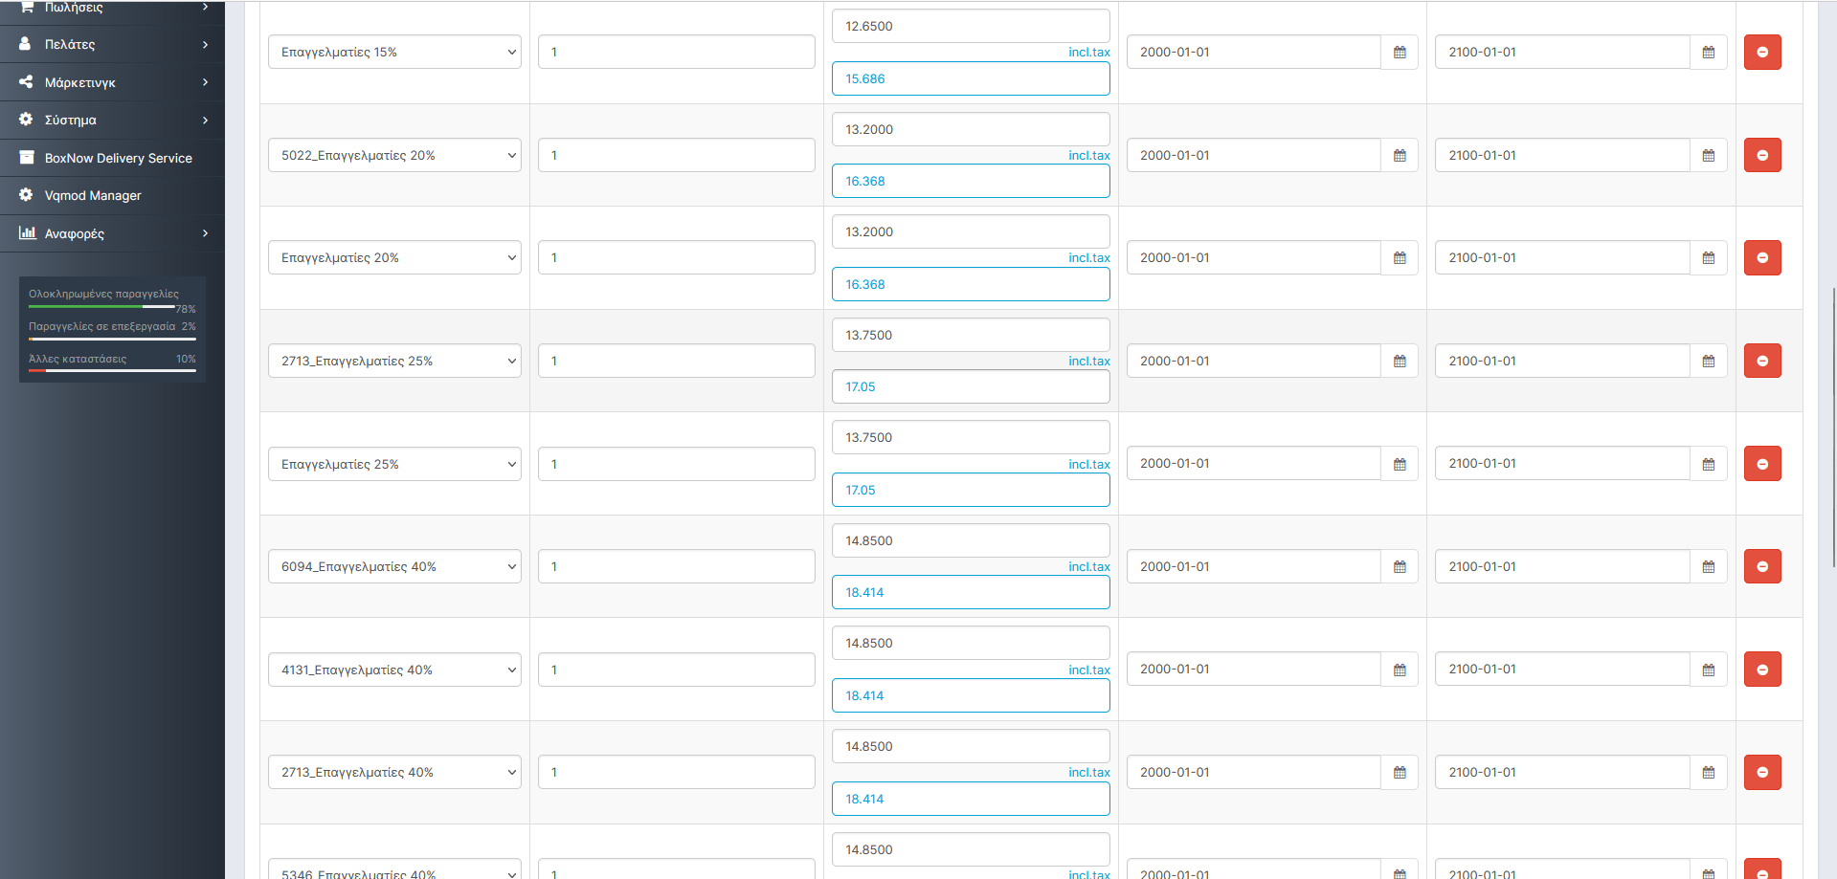Screen dimensions: 1837x879
Task: Open BoxNow Delivery Service menu item
Action: 118,158
